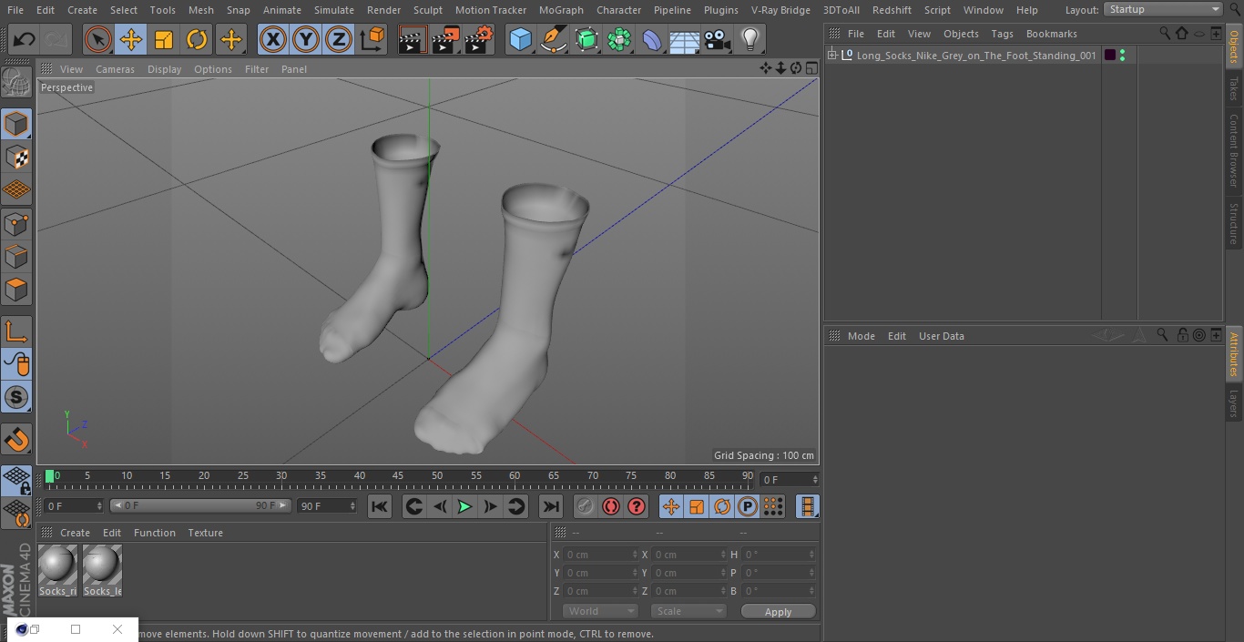Open the deformer objects icon
The width and height of the screenshot is (1244, 642).
coord(652,39)
